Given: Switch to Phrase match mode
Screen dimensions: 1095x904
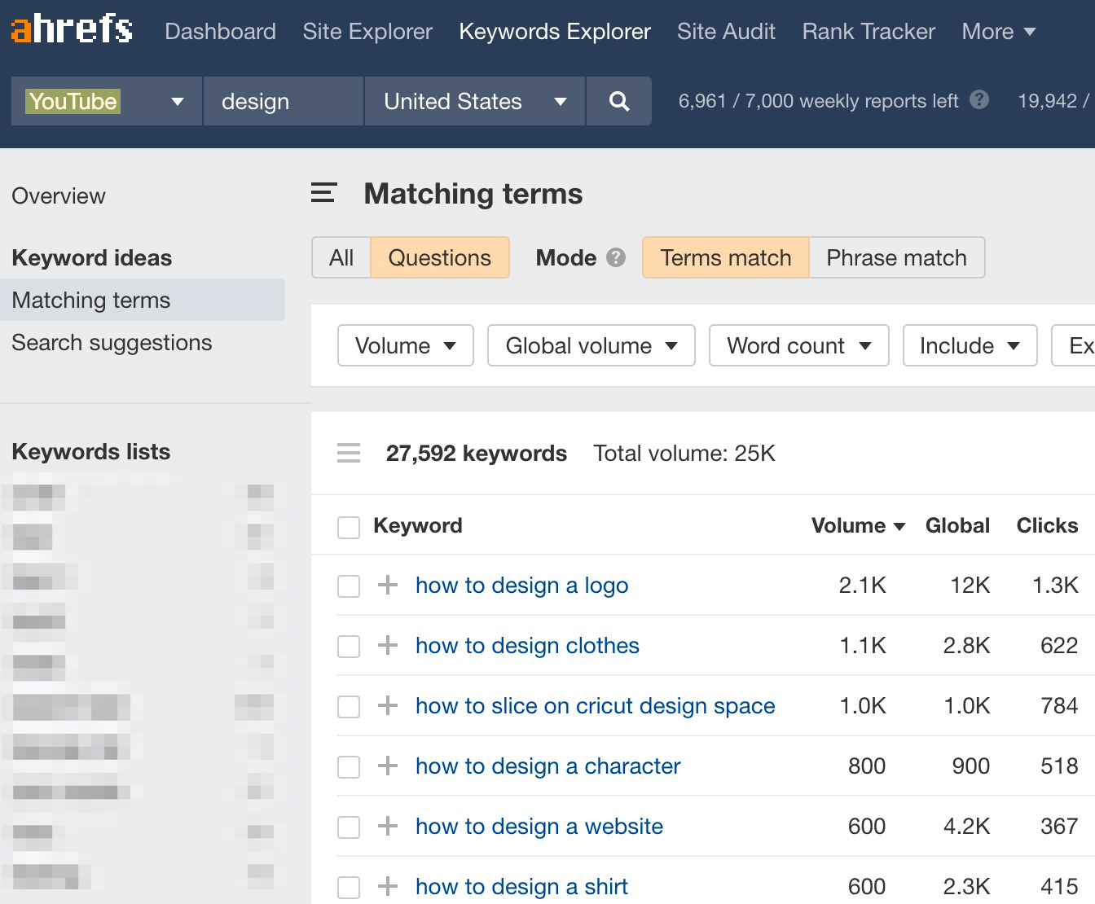Looking at the screenshot, I should click(x=896, y=257).
